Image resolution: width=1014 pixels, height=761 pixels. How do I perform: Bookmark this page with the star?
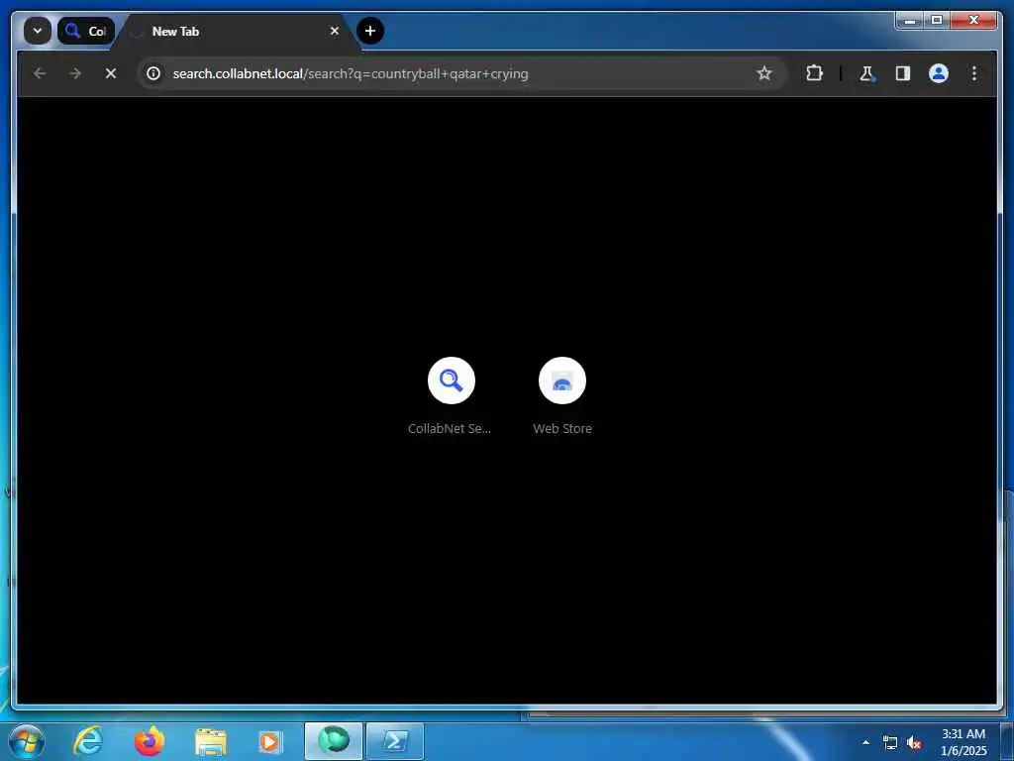pyautogui.click(x=764, y=73)
